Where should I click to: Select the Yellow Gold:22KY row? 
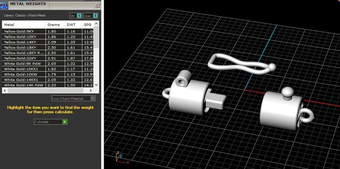[48, 58]
